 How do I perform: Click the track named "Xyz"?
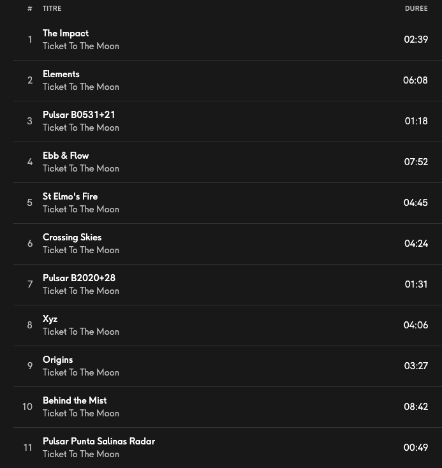pos(50,319)
